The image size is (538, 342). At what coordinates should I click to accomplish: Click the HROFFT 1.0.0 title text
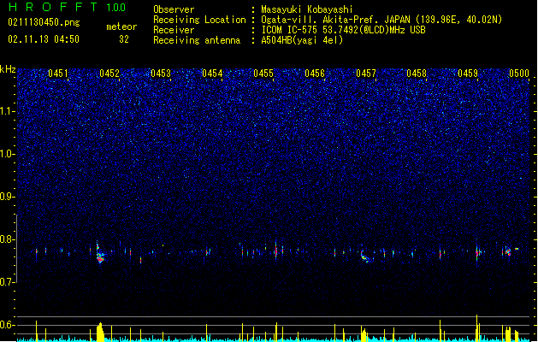click(68, 7)
